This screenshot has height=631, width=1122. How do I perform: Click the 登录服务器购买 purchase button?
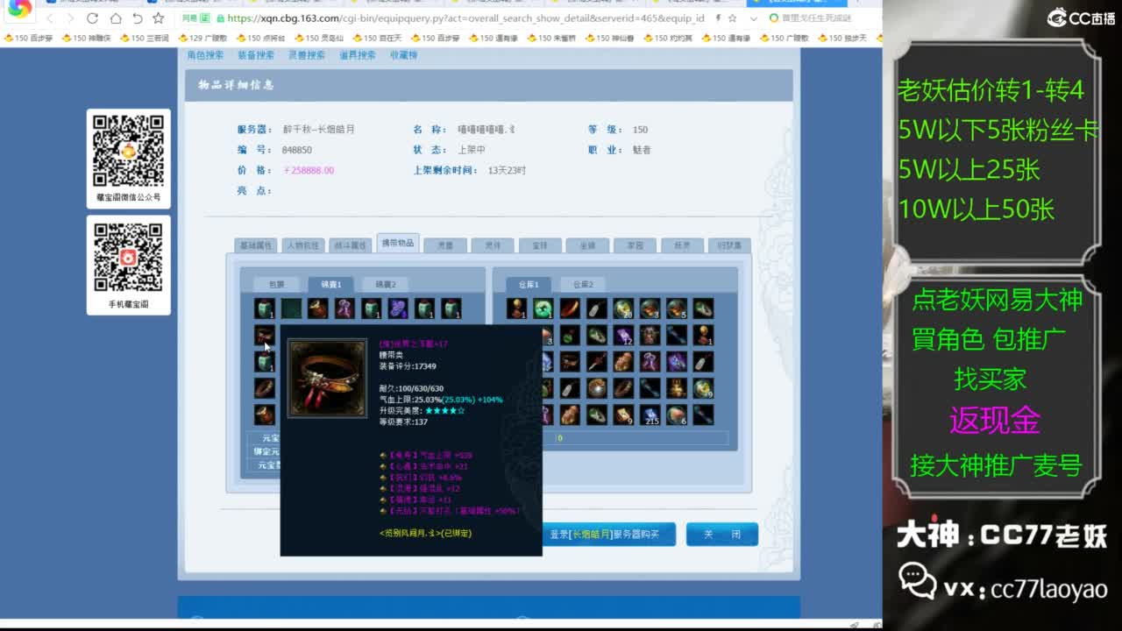pyautogui.click(x=604, y=534)
